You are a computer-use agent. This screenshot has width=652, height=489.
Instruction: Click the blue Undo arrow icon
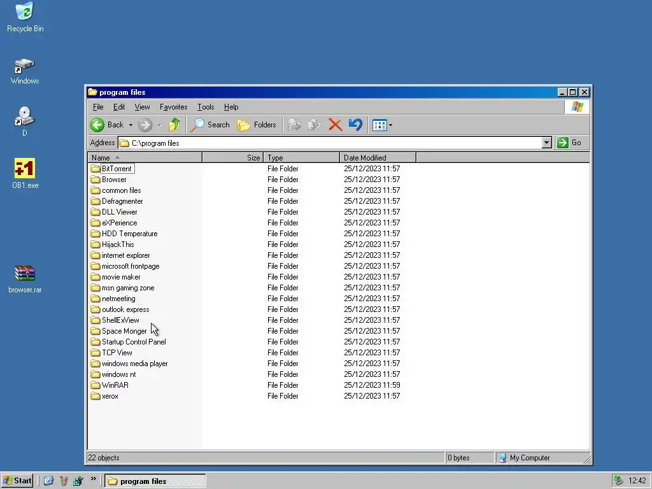355,125
